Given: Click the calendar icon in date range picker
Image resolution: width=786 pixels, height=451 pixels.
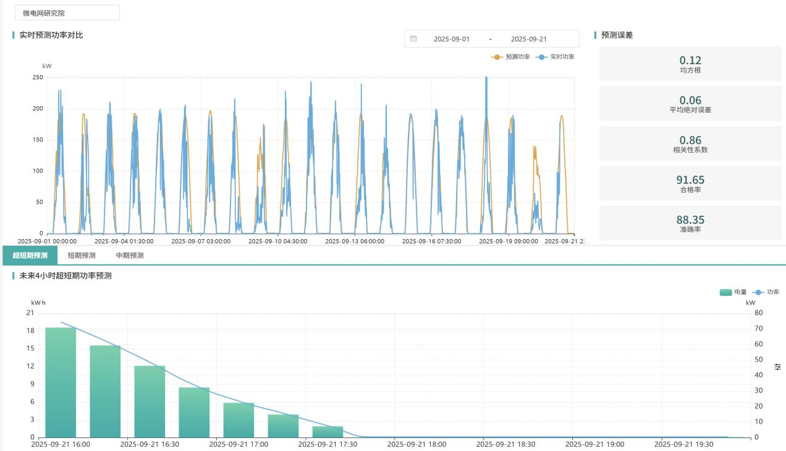Looking at the screenshot, I should [x=413, y=38].
